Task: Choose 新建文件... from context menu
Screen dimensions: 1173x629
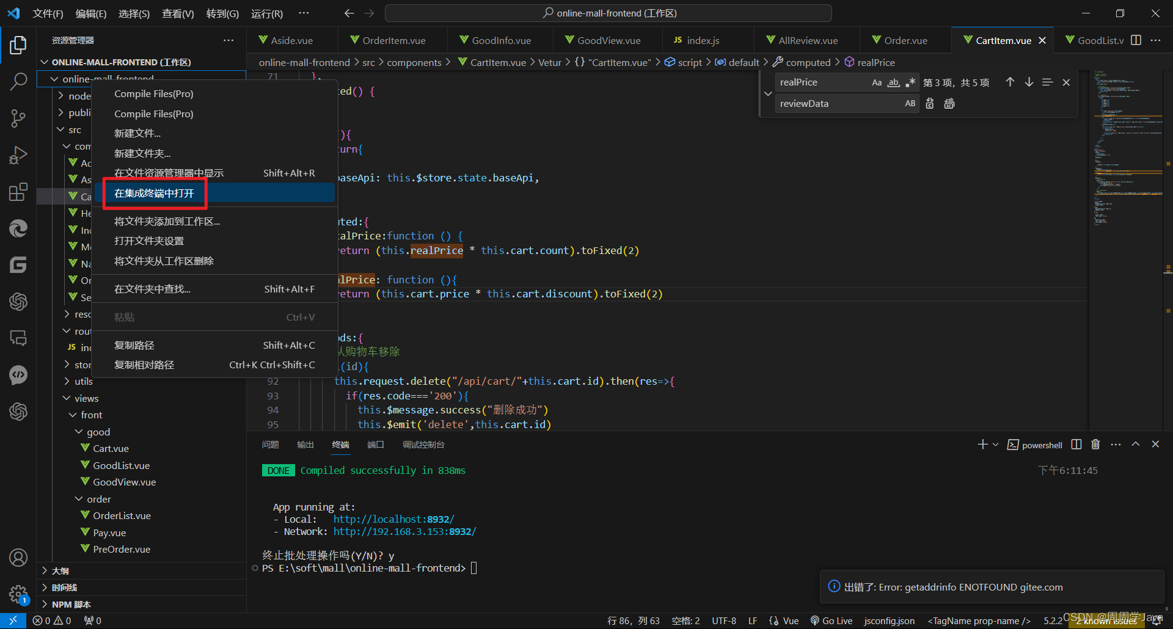Action: [214, 133]
